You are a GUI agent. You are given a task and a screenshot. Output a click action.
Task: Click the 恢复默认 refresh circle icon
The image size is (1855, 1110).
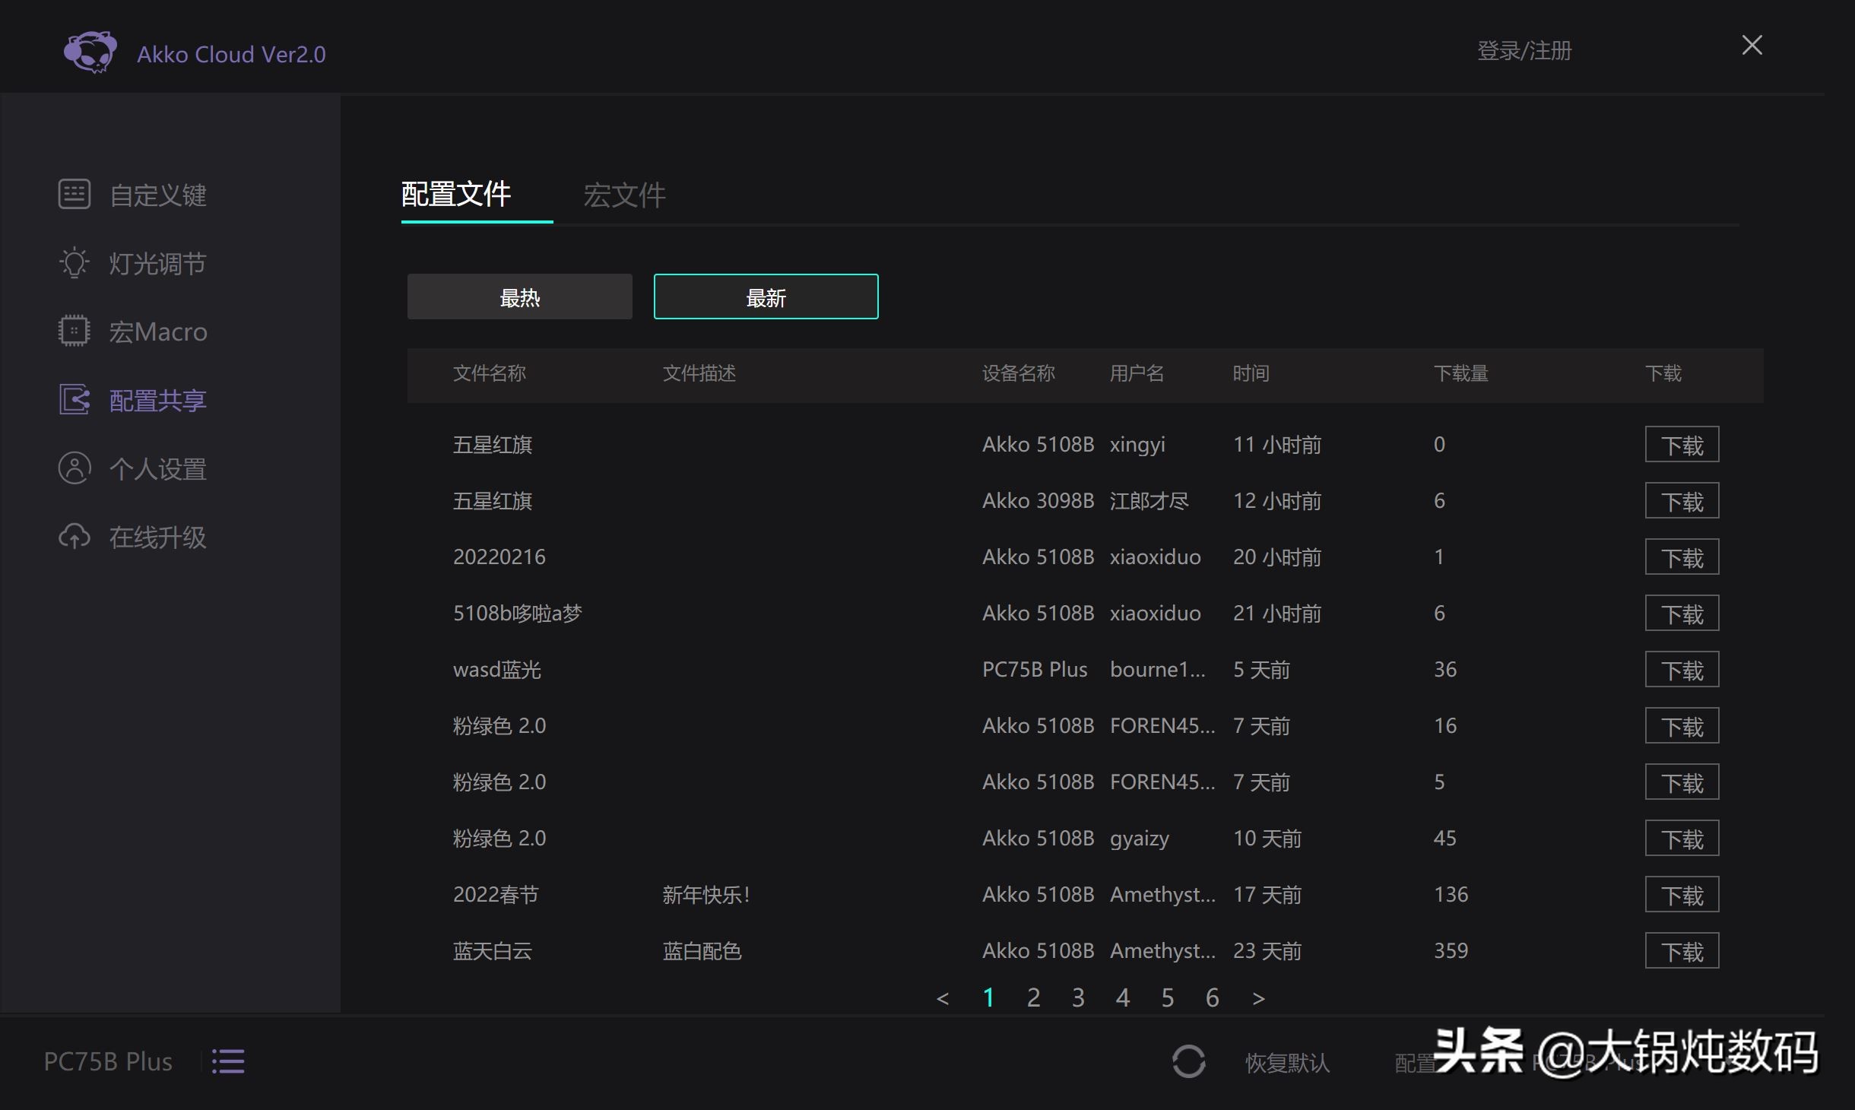click(x=1188, y=1061)
